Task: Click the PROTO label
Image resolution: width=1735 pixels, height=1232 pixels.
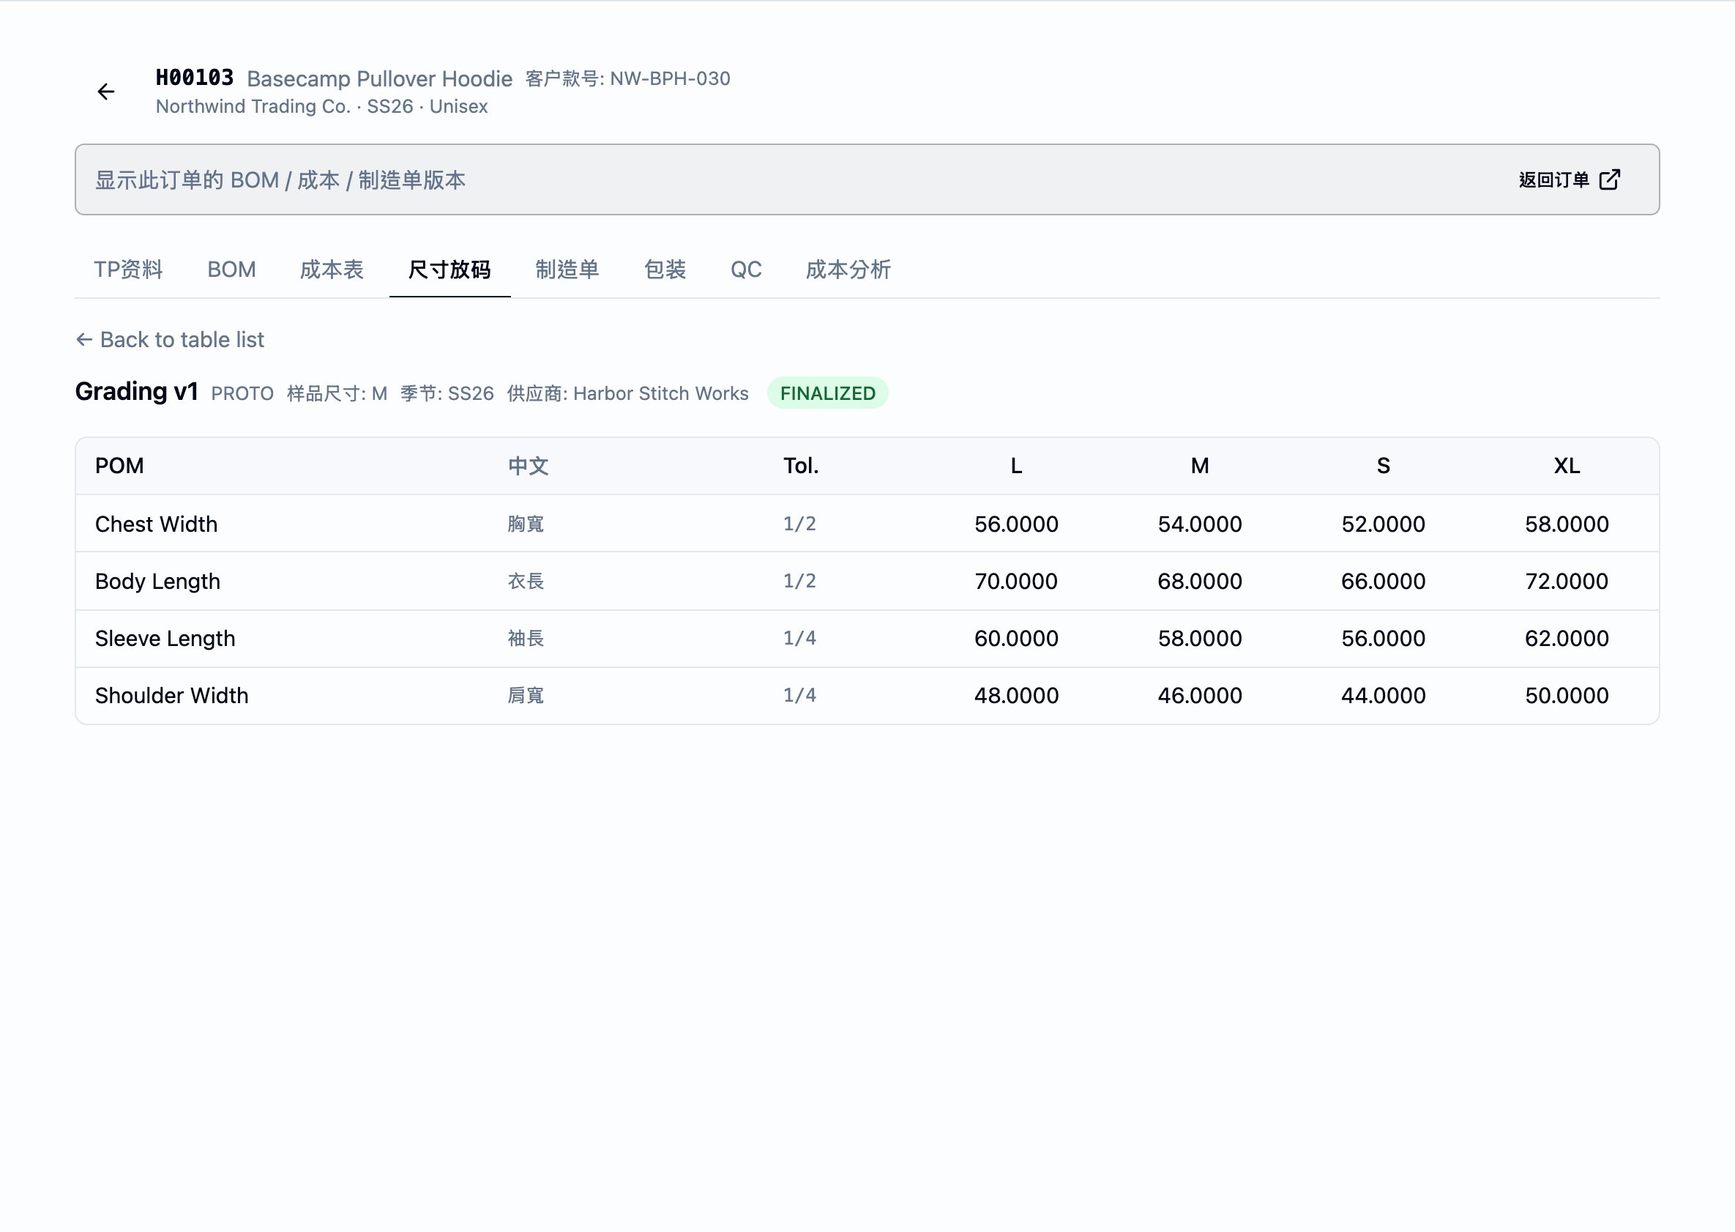Action: point(242,394)
